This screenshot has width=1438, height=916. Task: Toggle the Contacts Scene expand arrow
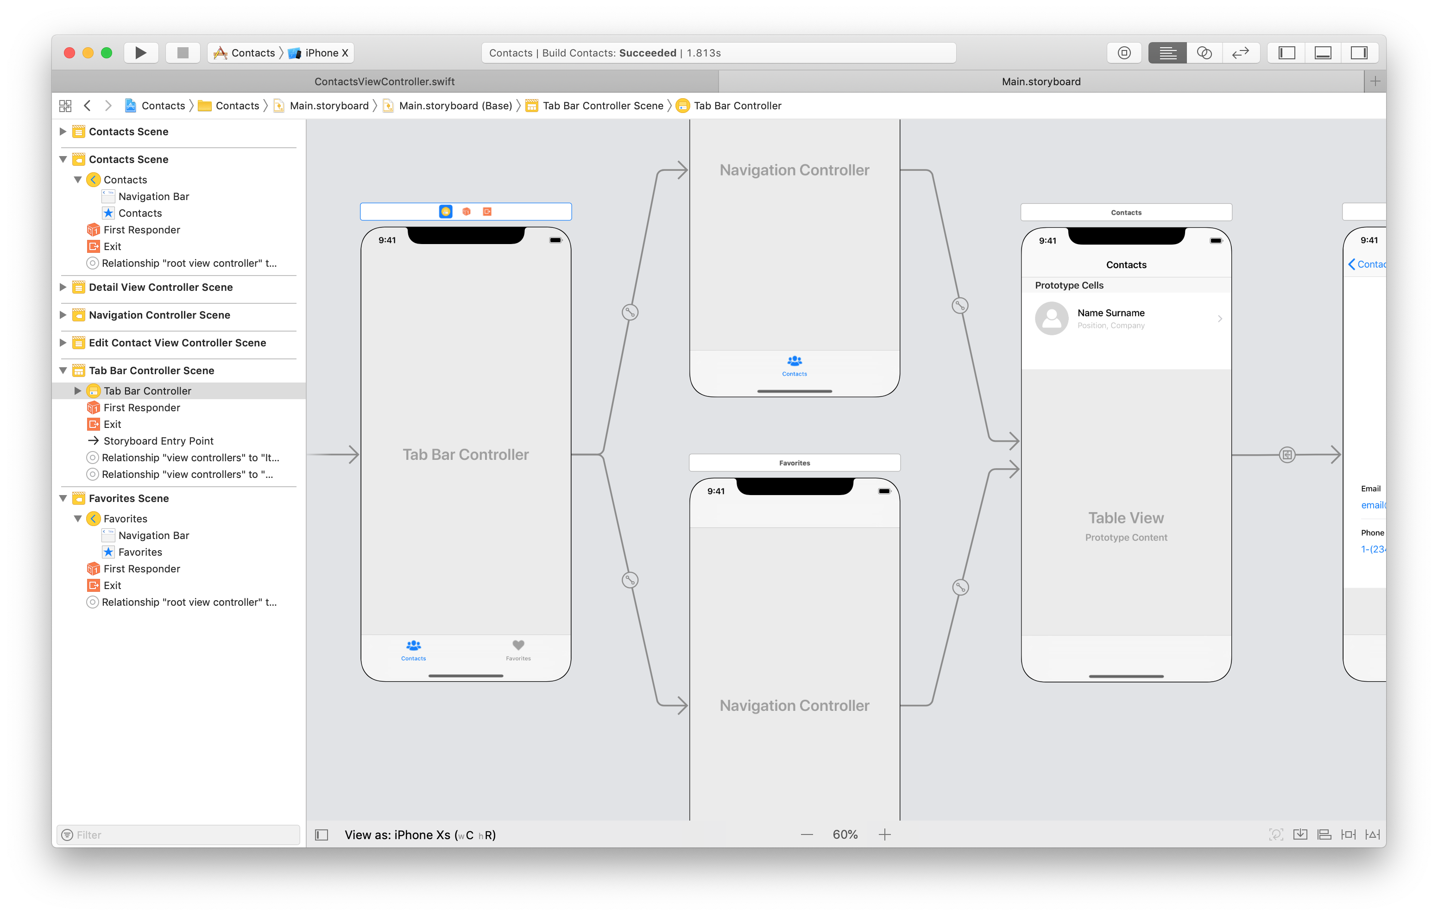point(65,131)
